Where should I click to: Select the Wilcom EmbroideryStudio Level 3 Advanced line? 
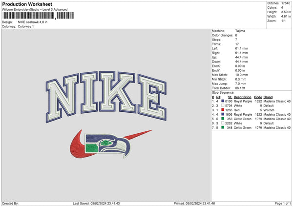35,10
